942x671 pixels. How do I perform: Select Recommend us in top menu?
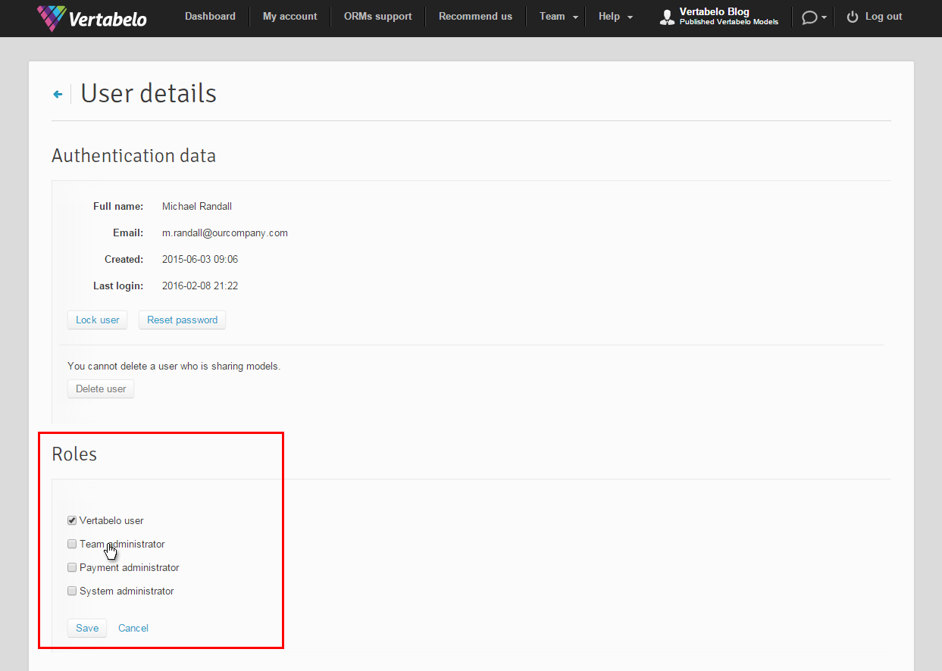click(x=475, y=16)
